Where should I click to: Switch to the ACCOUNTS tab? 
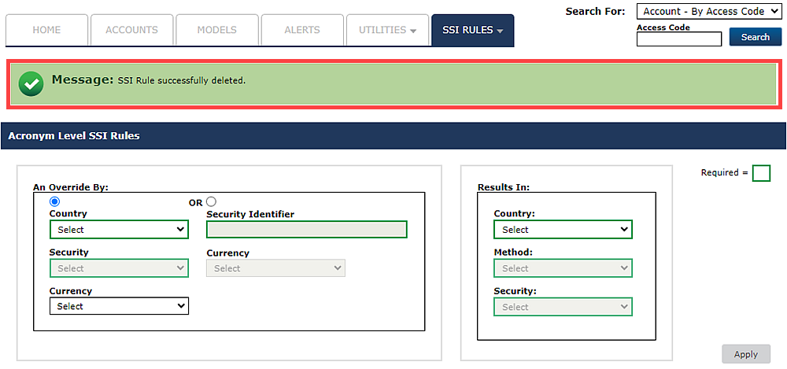point(131,30)
